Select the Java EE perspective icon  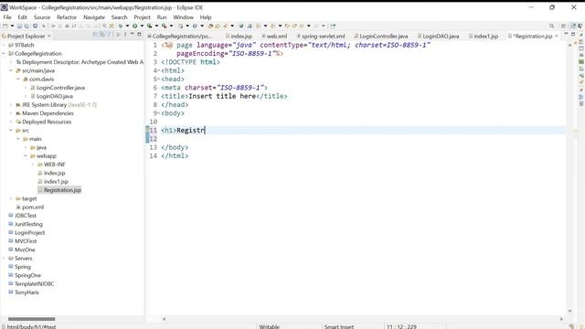573,26
